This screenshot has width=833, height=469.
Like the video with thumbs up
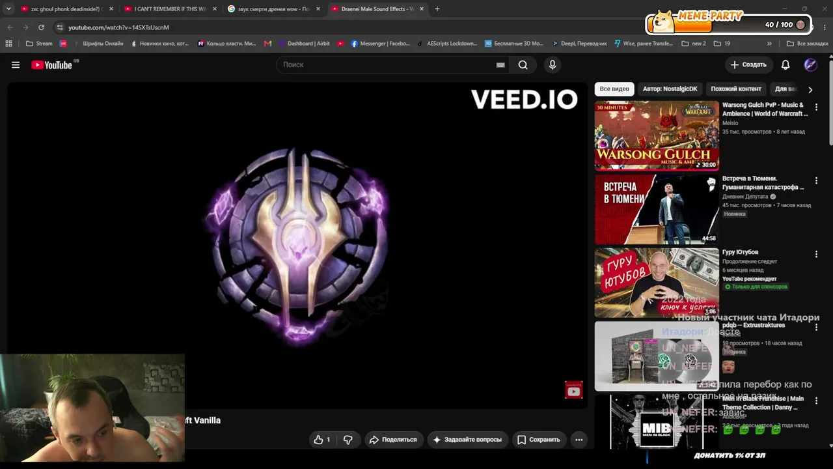click(x=322, y=440)
